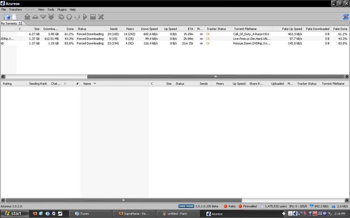Click the 1,475,532 users status text
The width and height of the screenshot is (350, 218).
[276, 206]
